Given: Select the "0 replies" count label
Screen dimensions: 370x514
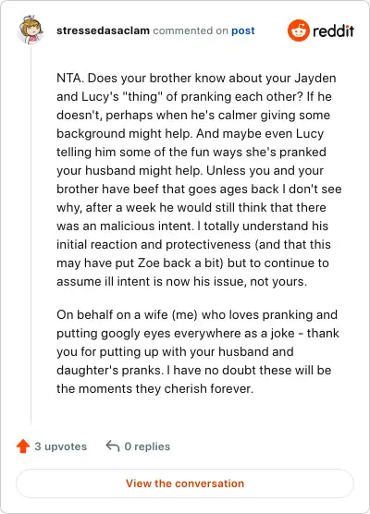Looking at the screenshot, I should (147, 447).
